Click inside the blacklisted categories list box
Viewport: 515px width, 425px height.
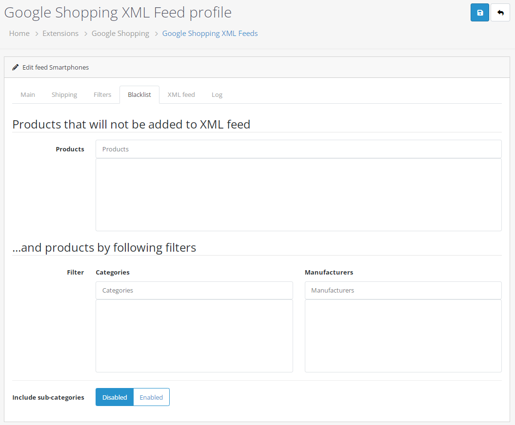tap(194, 336)
